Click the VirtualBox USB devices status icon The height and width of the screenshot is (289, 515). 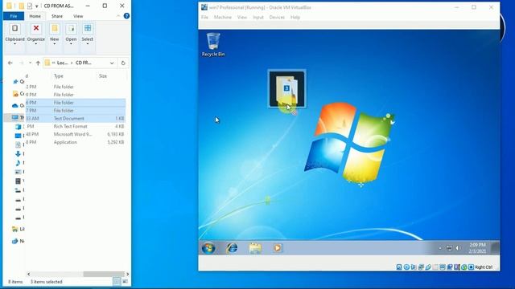tap(428, 267)
